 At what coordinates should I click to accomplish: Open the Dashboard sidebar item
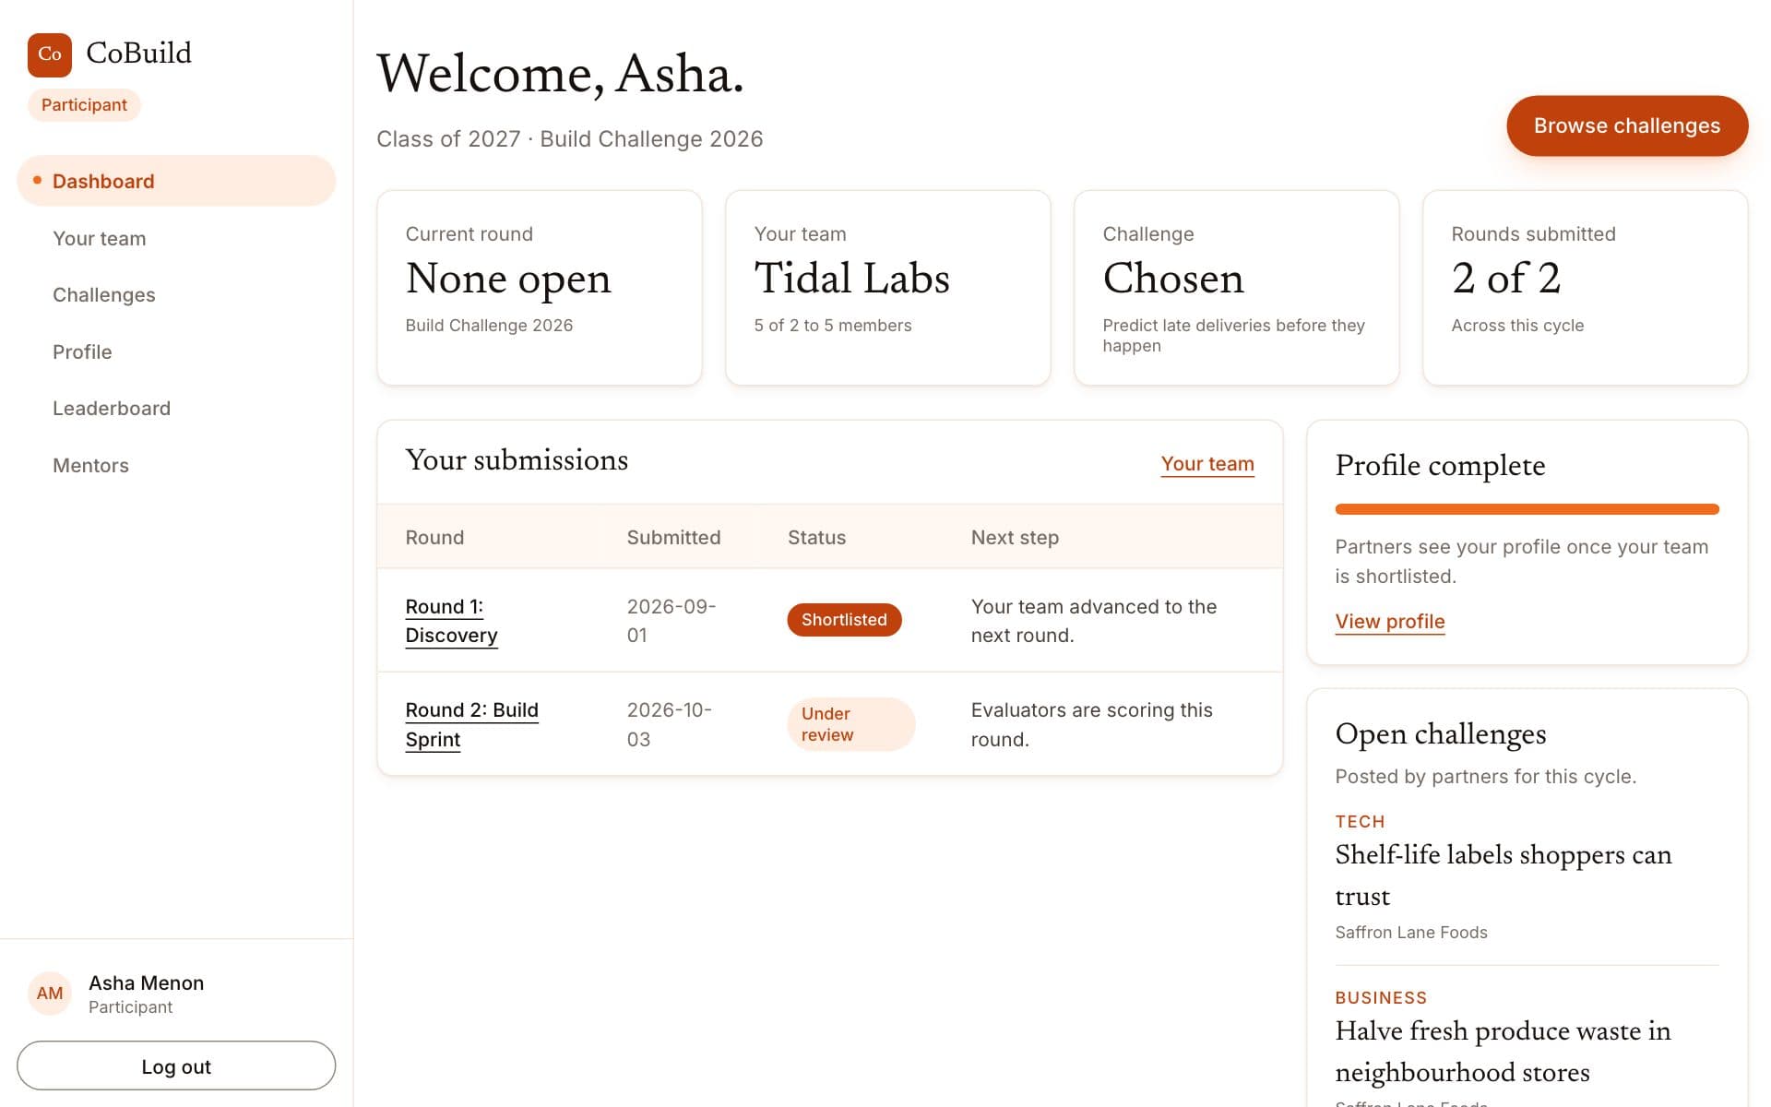click(176, 181)
